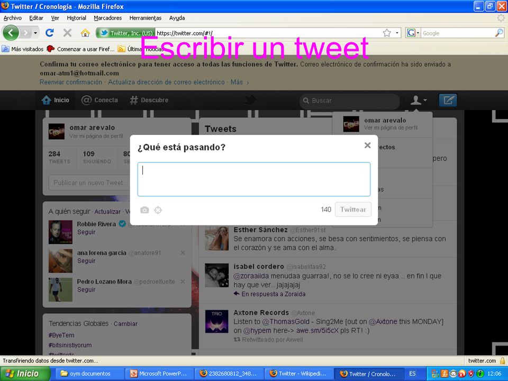
Task: Open the user account dropdown in the navbar
Action: click(x=419, y=101)
